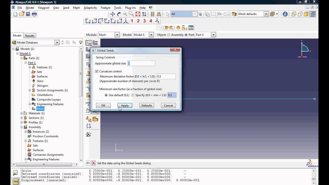Screen dimensions: 329x185
Task: Save the model database
Action: (28, 14)
